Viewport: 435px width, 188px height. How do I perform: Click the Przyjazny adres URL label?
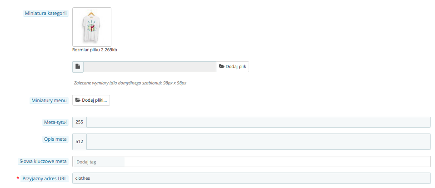[45, 178]
